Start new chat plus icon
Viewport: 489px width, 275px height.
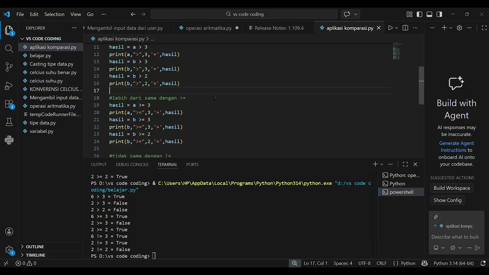(444, 28)
